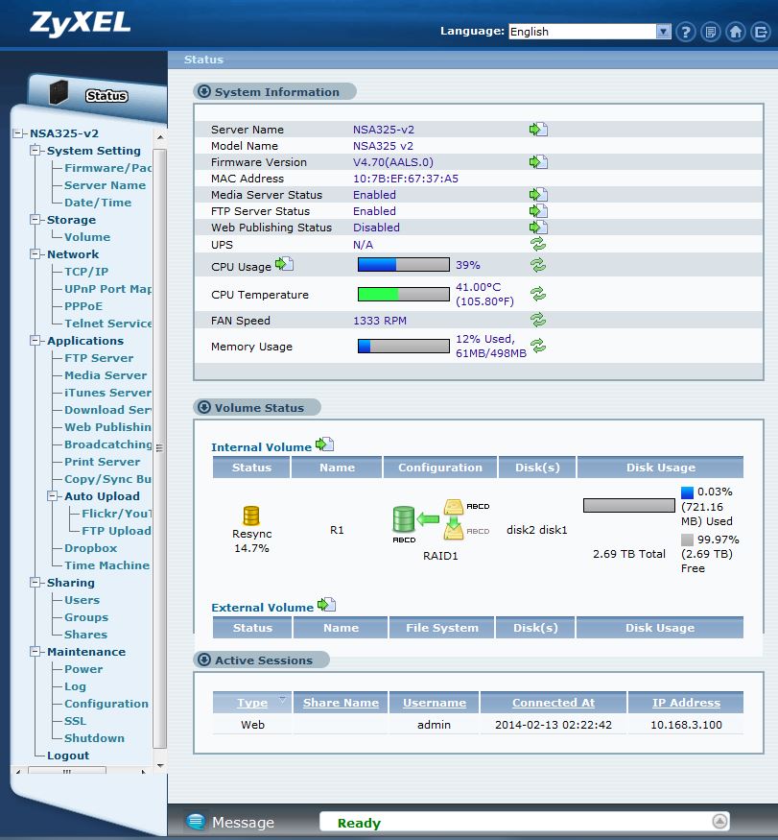Sort sessions by Share Name column
Viewport: 778px width, 840px height.
(x=341, y=703)
